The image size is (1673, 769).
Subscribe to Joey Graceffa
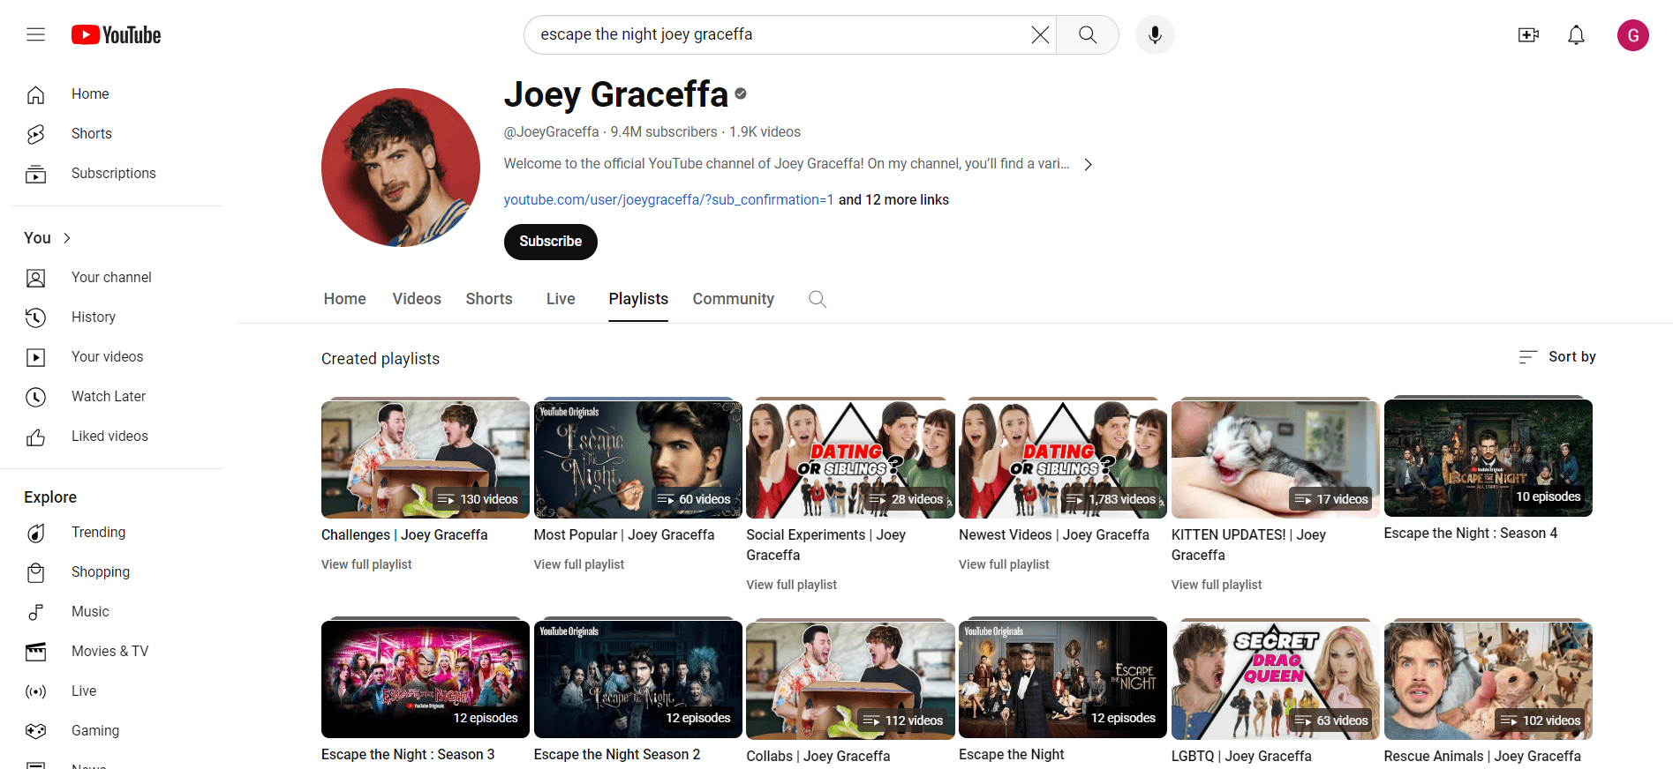tap(550, 242)
